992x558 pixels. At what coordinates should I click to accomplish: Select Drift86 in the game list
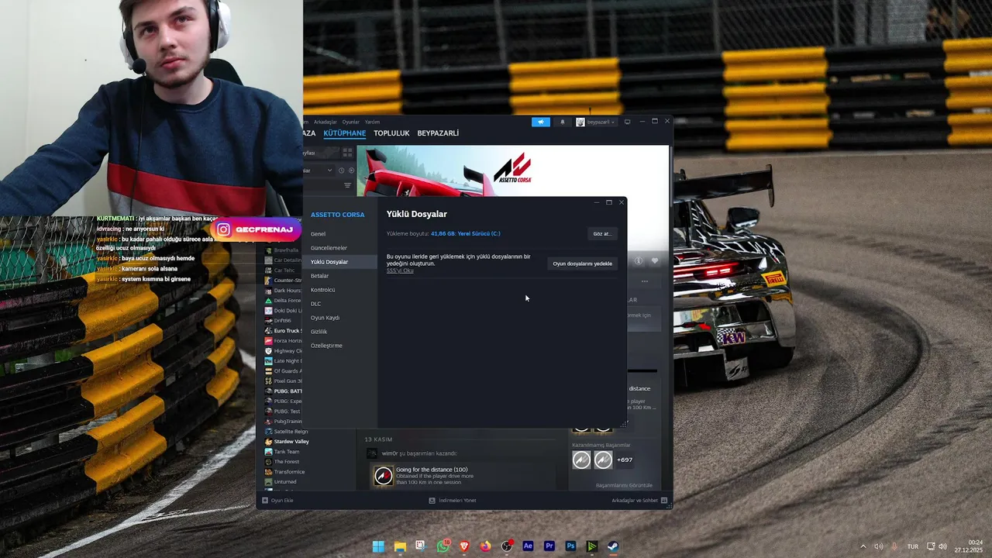tap(283, 321)
